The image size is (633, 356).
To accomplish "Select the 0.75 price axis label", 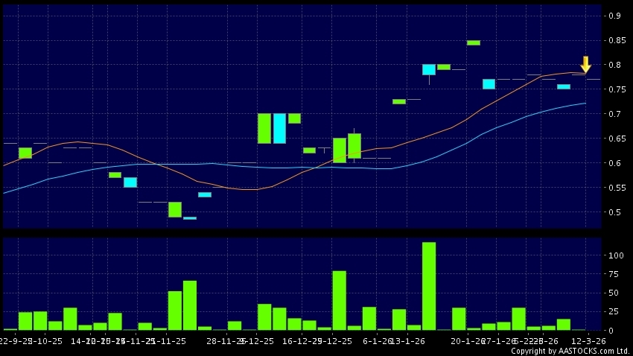I will pyautogui.click(x=614, y=89).
